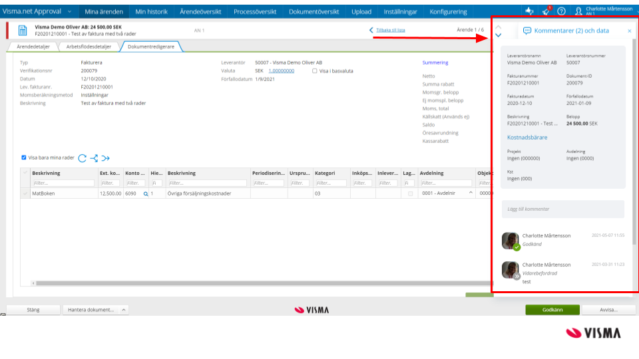This screenshot has height=359, width=639.
Task: Click the comments panel vertical scrollbar
Action: tap(634, 142)
